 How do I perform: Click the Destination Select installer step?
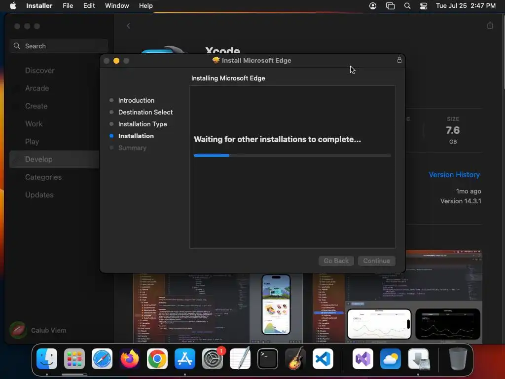(x=145, y=112)
